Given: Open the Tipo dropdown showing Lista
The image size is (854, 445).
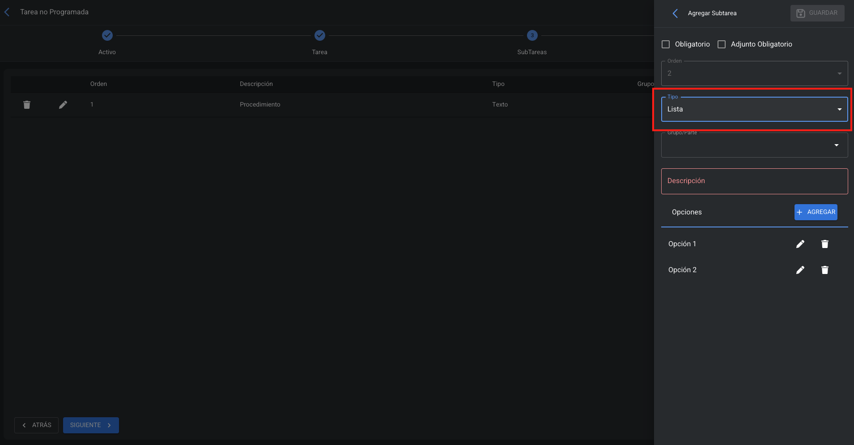Looking at the screenshot, I should [x=754, y=109].
